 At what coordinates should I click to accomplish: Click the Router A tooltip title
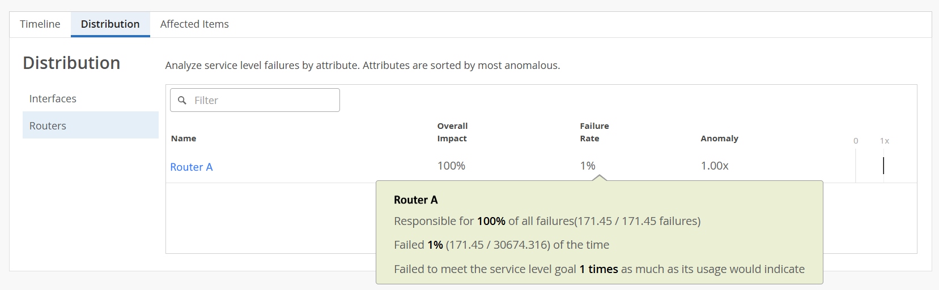pos(415,200)
